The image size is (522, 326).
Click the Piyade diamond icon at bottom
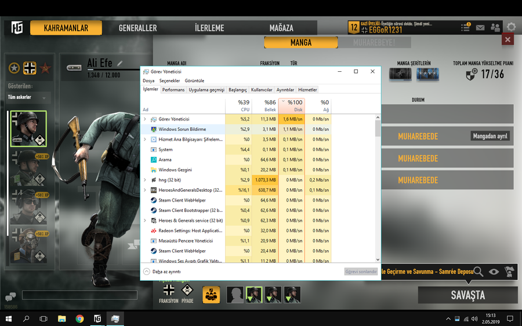click(187, 290)
